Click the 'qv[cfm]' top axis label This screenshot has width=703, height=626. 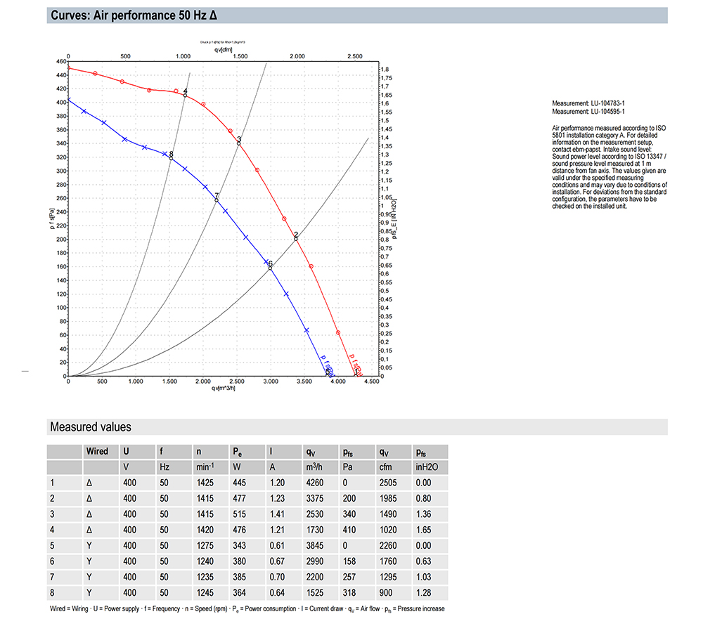[224, 50]
